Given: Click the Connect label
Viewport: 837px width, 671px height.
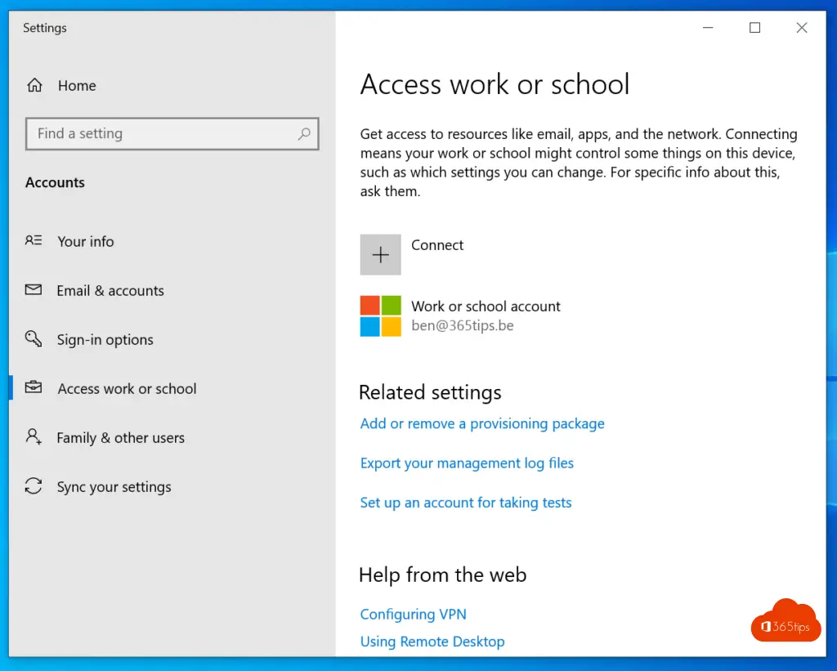Looking at the screenshot, I should tap(437, 245).
